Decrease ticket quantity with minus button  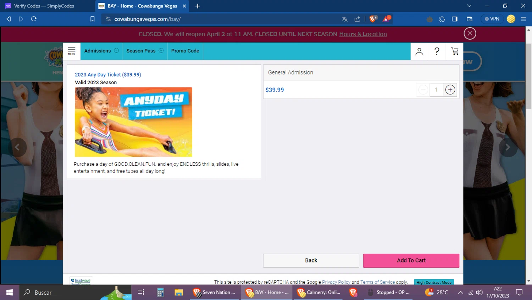423,90
